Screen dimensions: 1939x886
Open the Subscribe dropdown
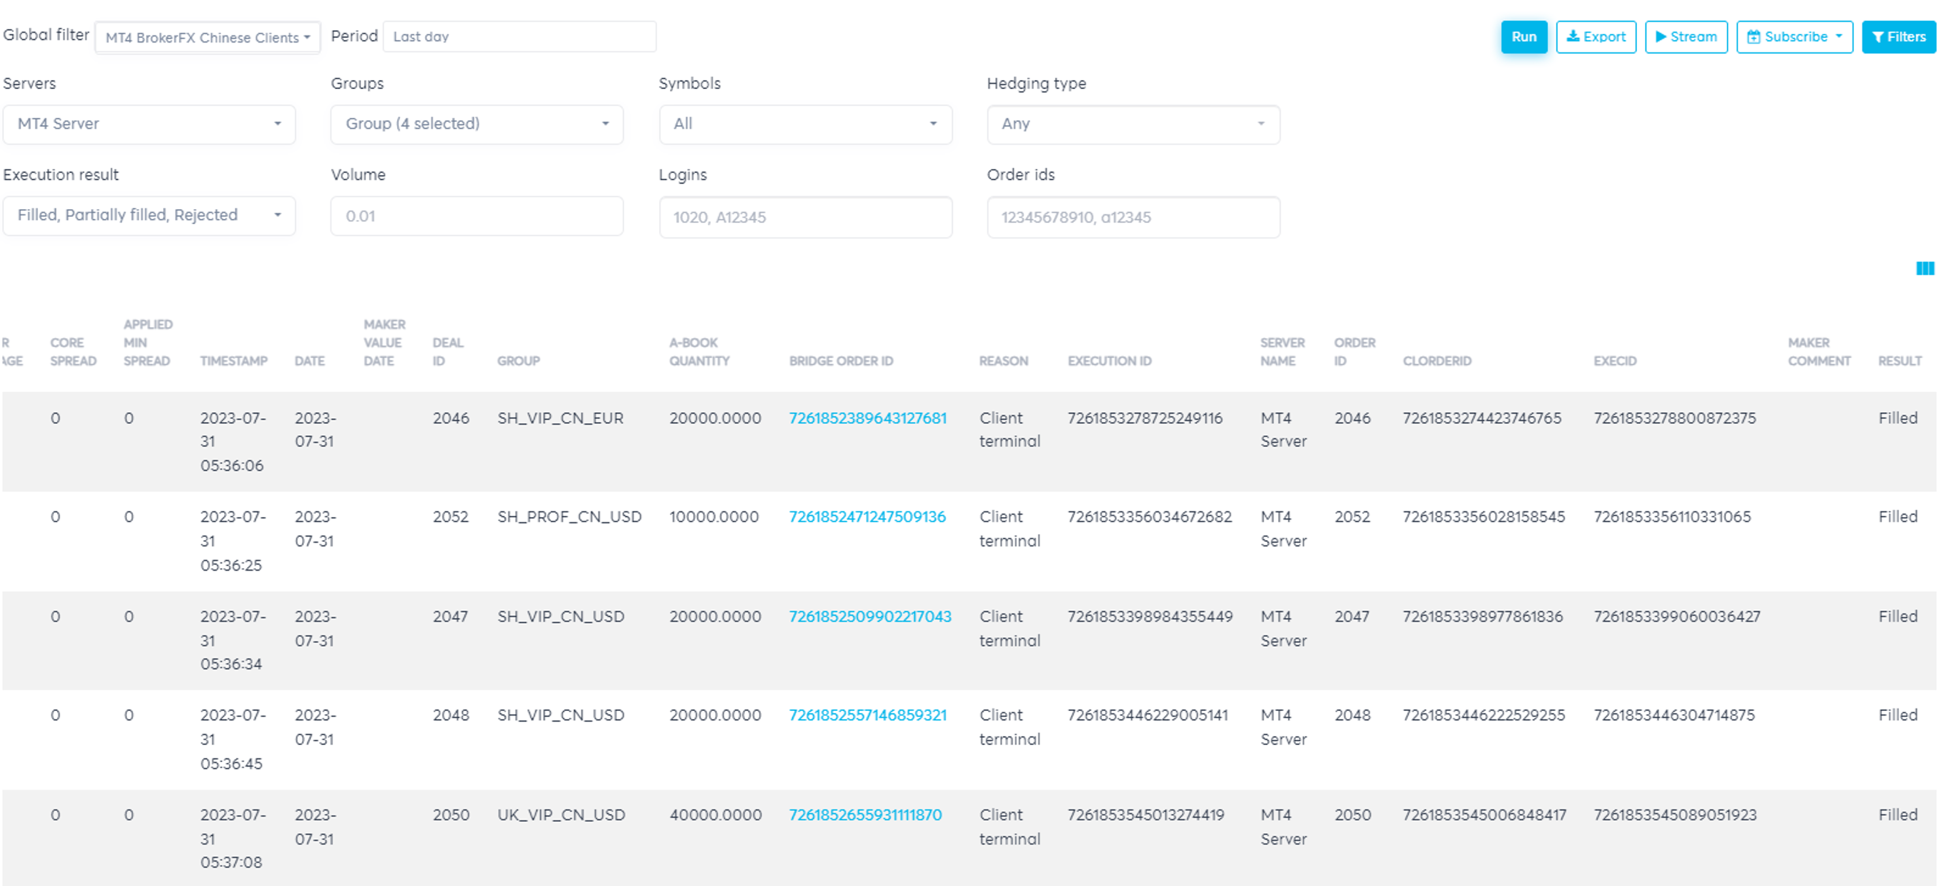pyautogui.click(x=1794, y=37)
